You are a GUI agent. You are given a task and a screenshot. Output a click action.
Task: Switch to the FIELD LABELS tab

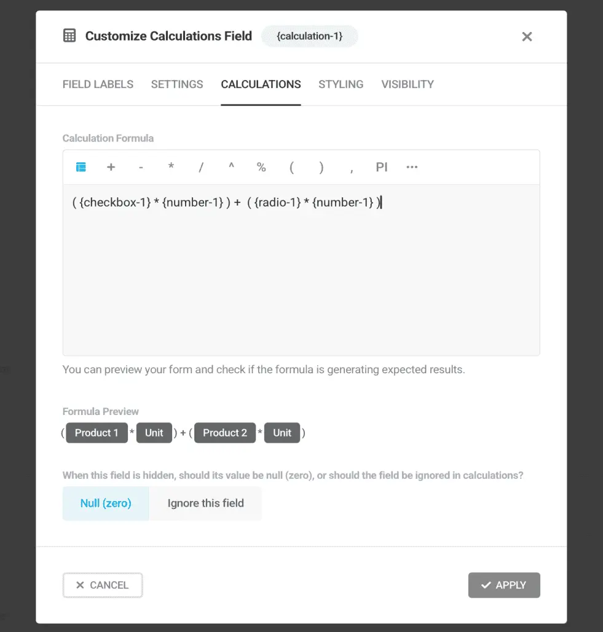[x=98, y=84]
